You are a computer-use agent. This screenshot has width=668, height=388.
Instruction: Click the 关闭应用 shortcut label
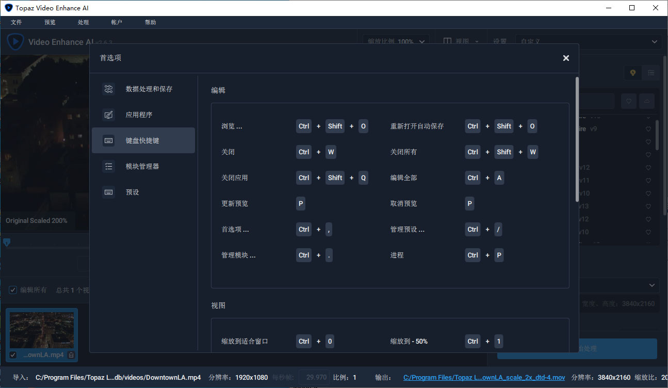pyautogui.click(x=235, y=178)
